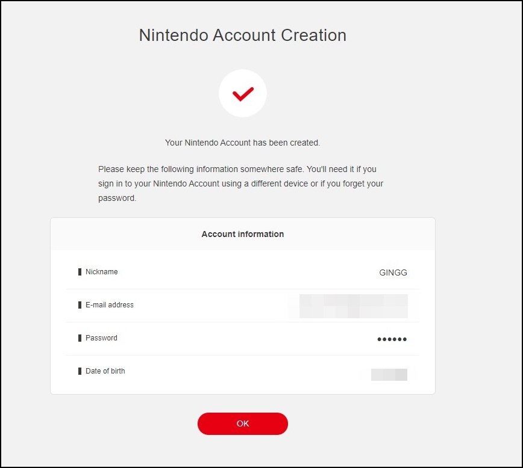Click the bullet marker beside Date of birth
The height and width of the screenshot is (468, 523).
(80, 371)
